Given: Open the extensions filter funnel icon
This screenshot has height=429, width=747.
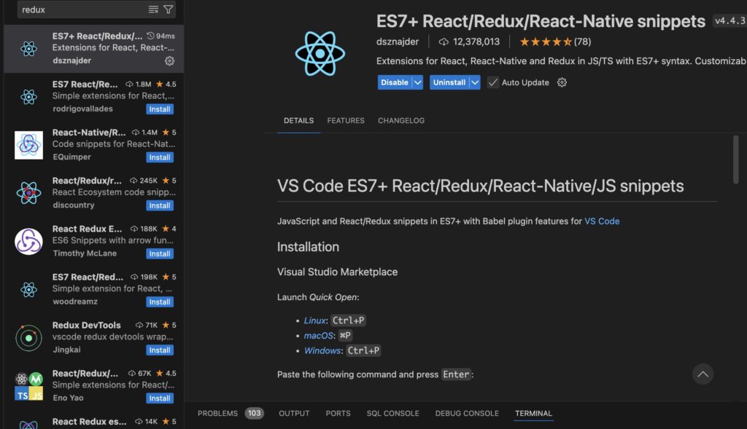Looking at the screenshot, I should click(169, 9).
